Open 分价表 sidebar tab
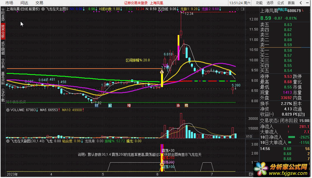 point(3,63)
